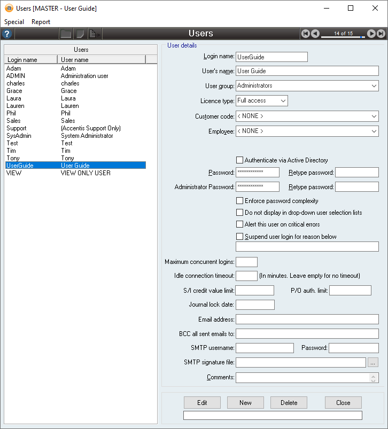Click the folder icon in toolbar
Image resolution: width=388 pixels, height=429 pixels.
[x=65, y=34]
